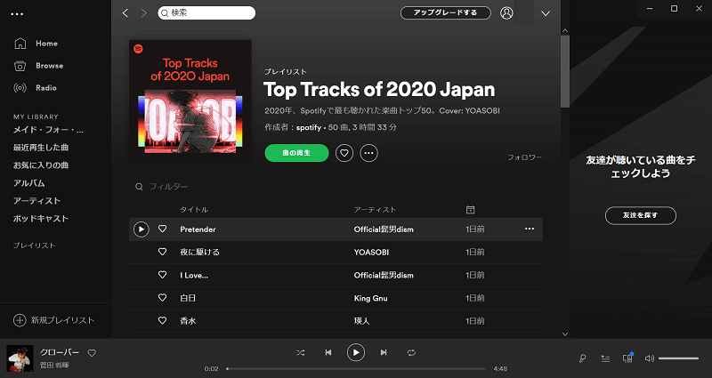Seek on the song progress bar
The height and width of the screenshot is (378, 712).
[x=356, y=368]
